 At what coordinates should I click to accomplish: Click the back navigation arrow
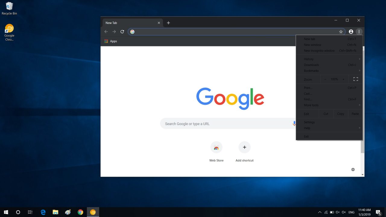tap(106, 31)
